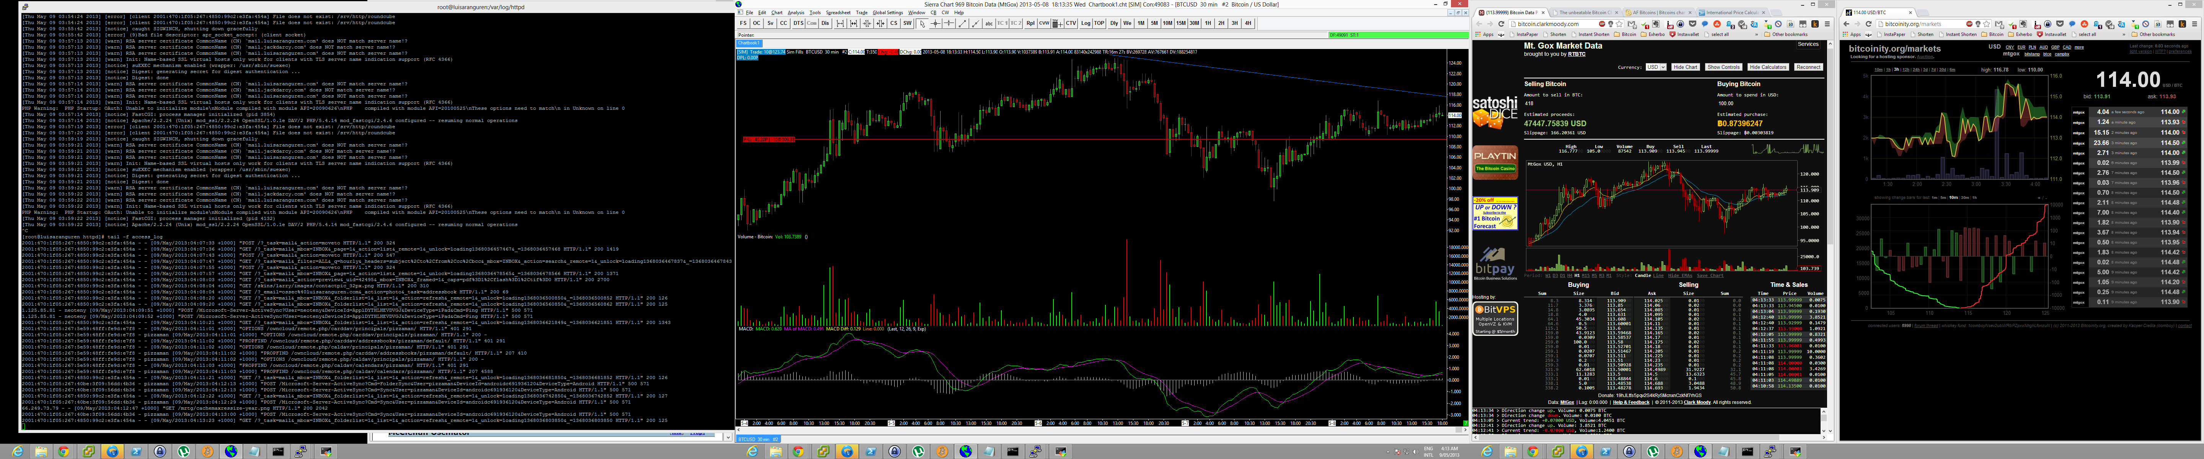The width and height of the screenshot is (2204, 459).
Task: Toggle Hide Chart on Mt. Gox page
Action: 1685,67
